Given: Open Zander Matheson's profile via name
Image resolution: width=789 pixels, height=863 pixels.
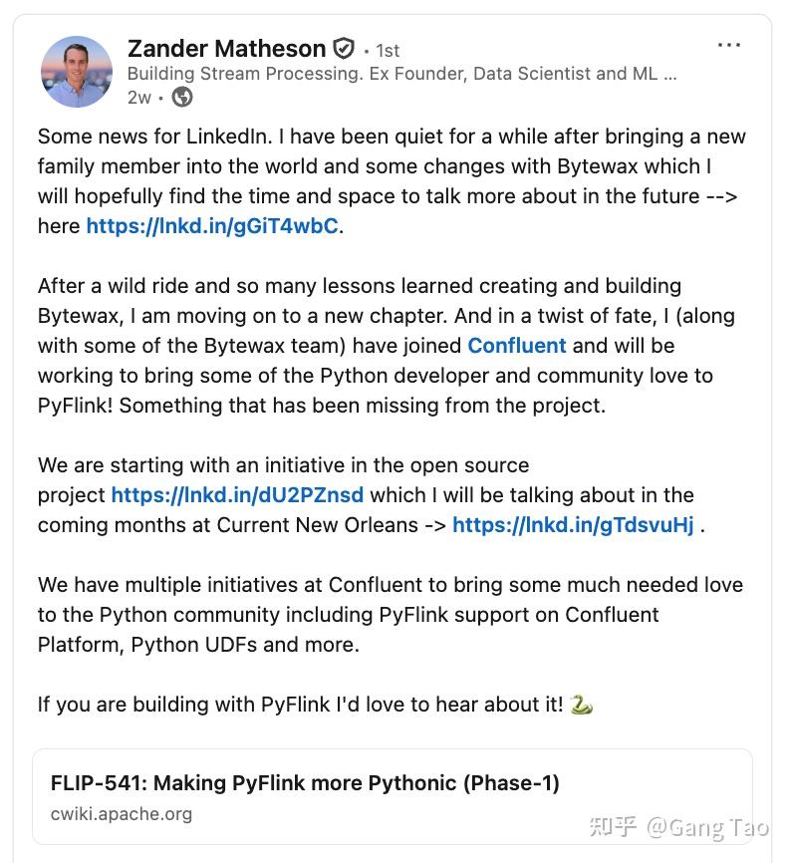Looking at the screenshot, I should pyautogui.click(x=226, y=49).
